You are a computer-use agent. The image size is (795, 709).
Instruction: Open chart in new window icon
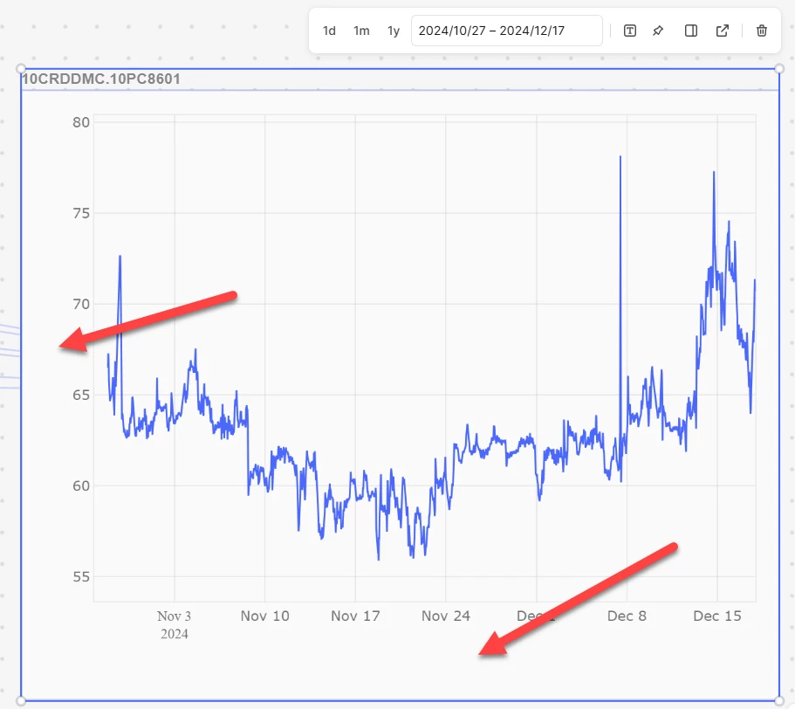[x=723, y=31]
